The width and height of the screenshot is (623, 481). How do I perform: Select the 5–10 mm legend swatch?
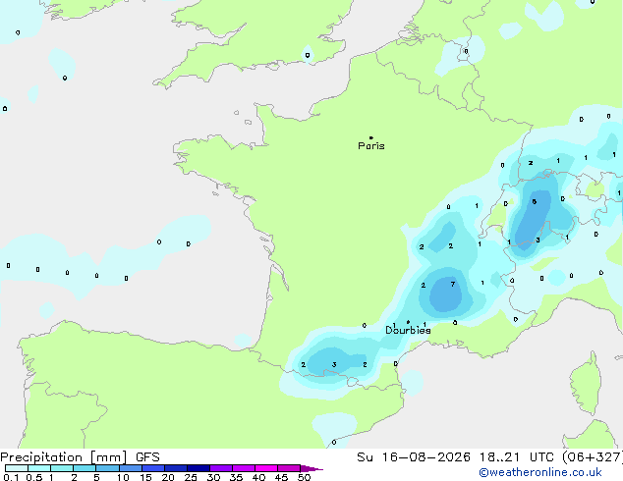[x=107, y=468]
